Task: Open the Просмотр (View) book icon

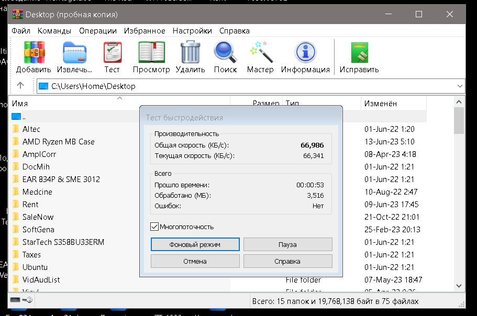Action: 151,52
